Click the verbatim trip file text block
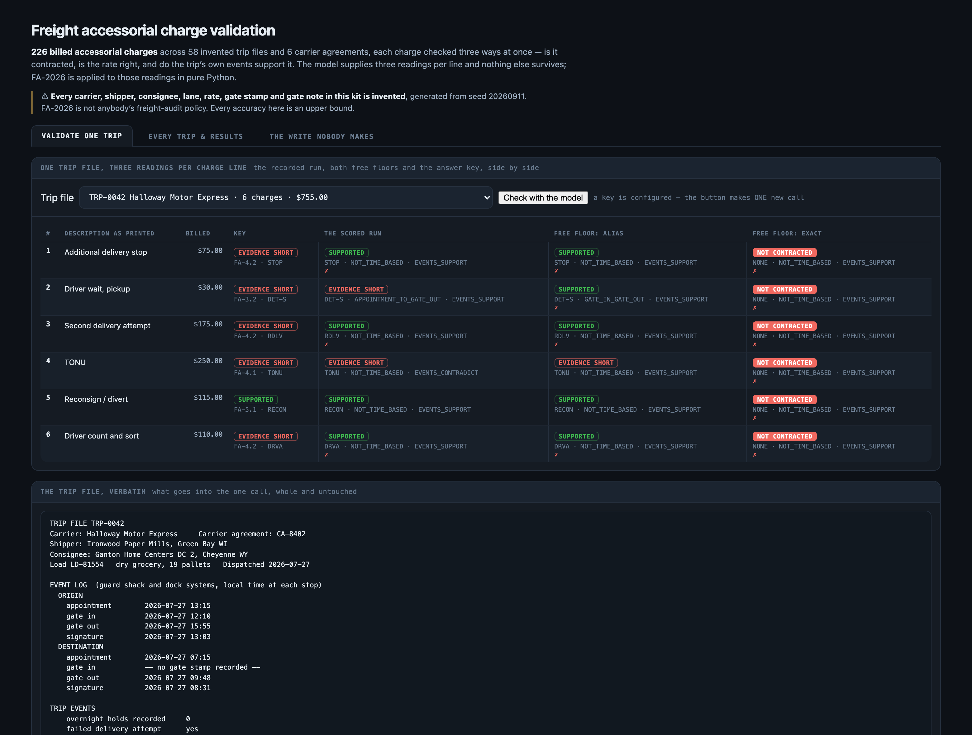This screenshot has height=735, width=972. (x=486, y=624)
